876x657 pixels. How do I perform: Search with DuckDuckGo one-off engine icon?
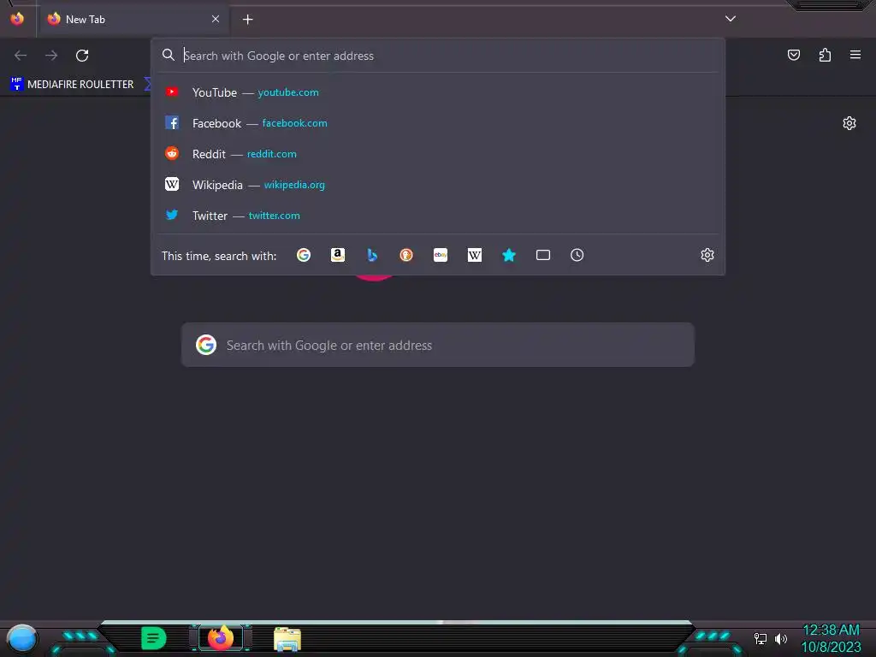[x=406, y=255]
